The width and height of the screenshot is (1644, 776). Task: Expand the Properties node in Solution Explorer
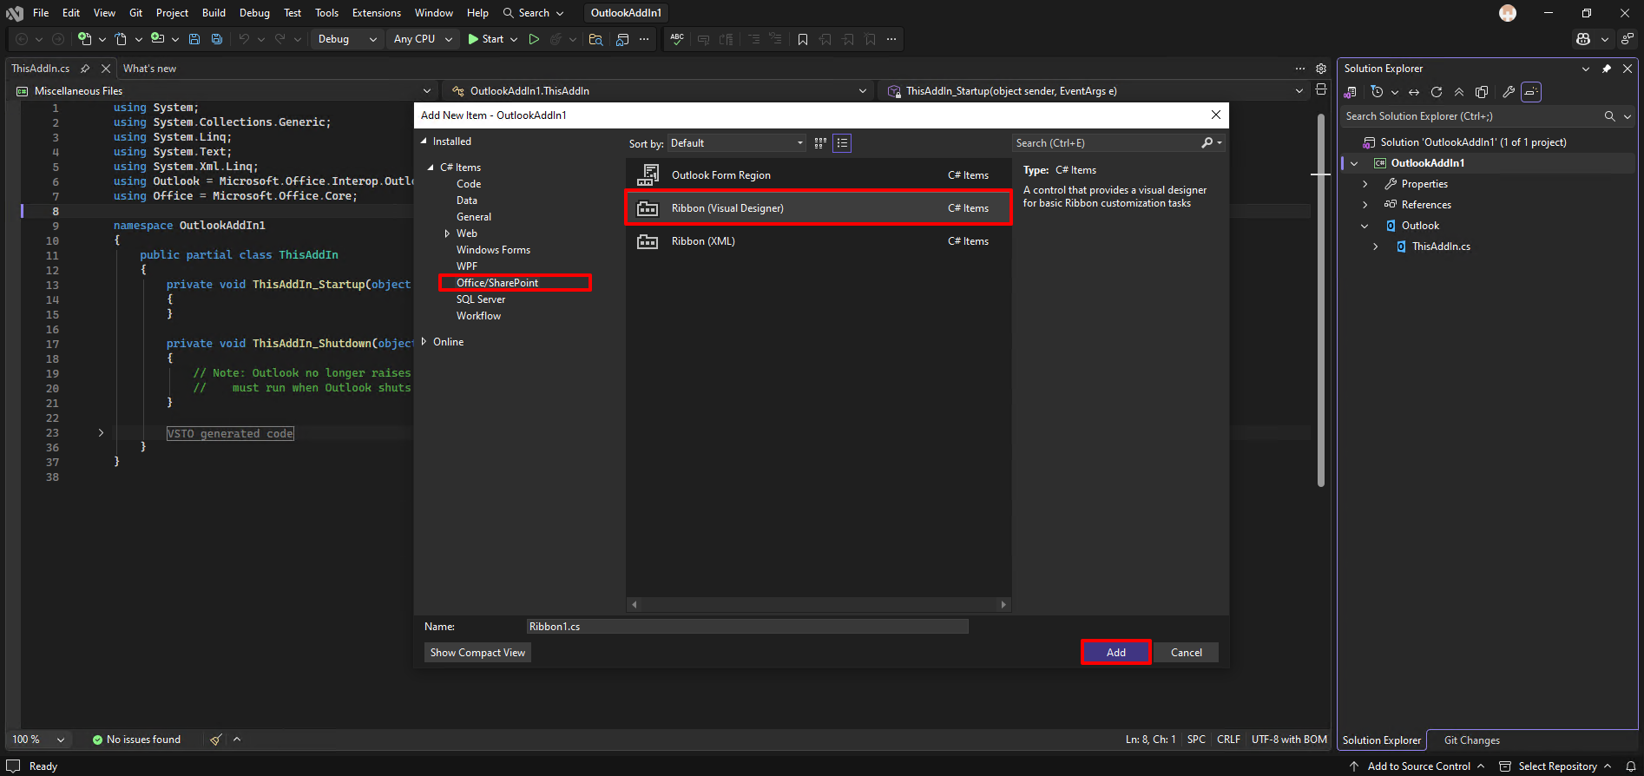pyautogui.click(x=1365, y=184)
